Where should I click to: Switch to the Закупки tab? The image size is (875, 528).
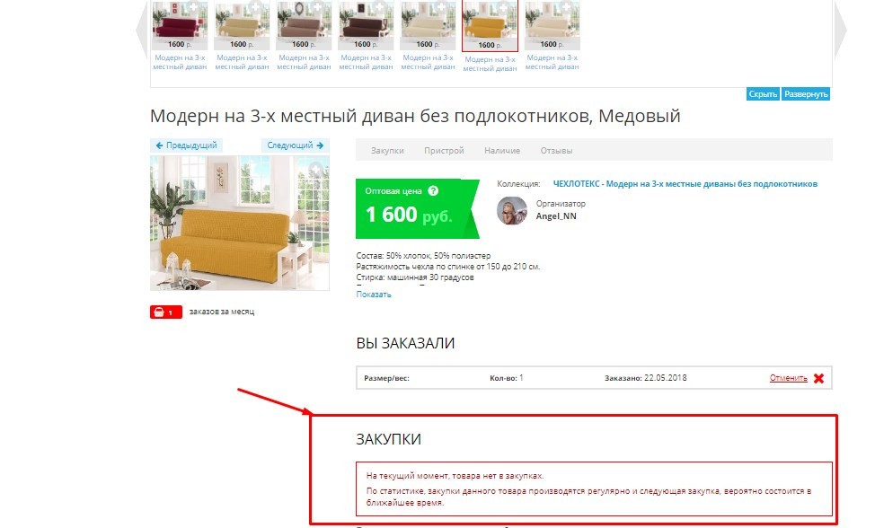point(387,151)
